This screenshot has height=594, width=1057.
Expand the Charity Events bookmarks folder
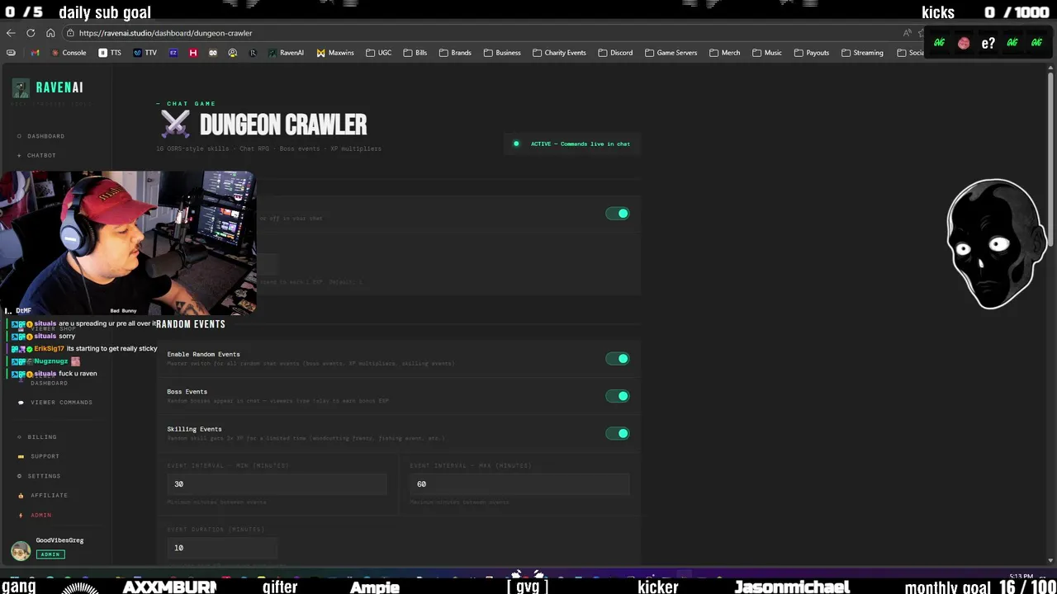point(560,53)
